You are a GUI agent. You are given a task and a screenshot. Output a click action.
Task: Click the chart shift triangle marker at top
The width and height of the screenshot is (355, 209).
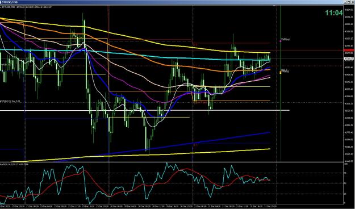click(x=274, y=6)
